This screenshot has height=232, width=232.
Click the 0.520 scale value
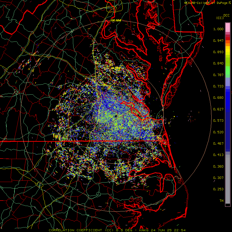point(218,132)
